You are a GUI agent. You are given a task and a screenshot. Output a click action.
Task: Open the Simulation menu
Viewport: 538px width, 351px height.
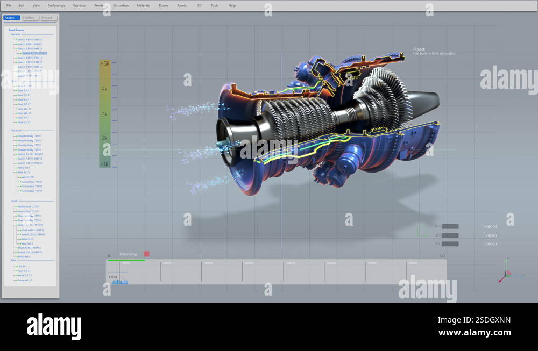click(x=121, y=5)
